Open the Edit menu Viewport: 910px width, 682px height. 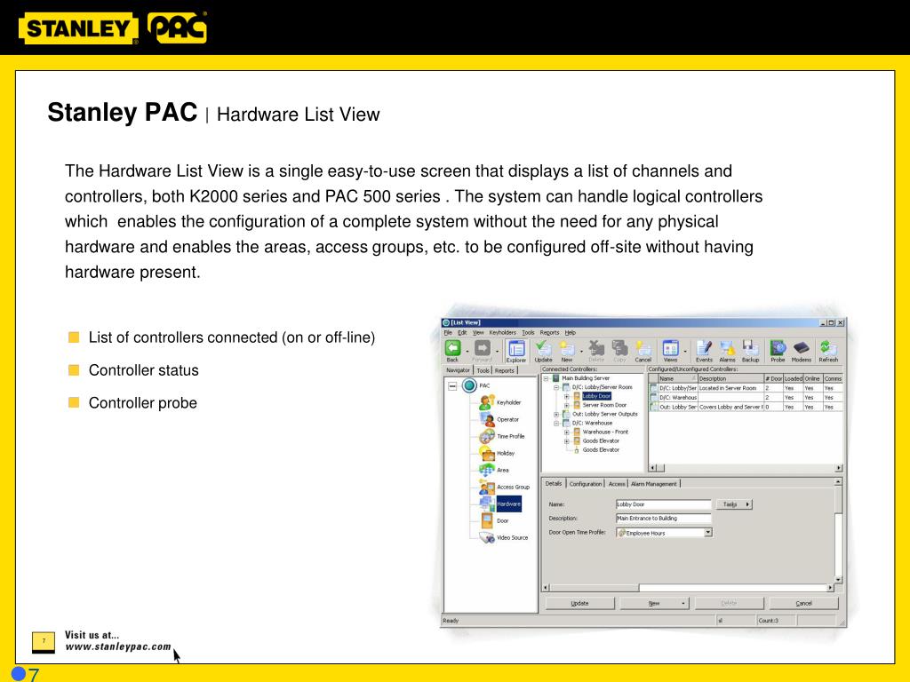[462, 333]
